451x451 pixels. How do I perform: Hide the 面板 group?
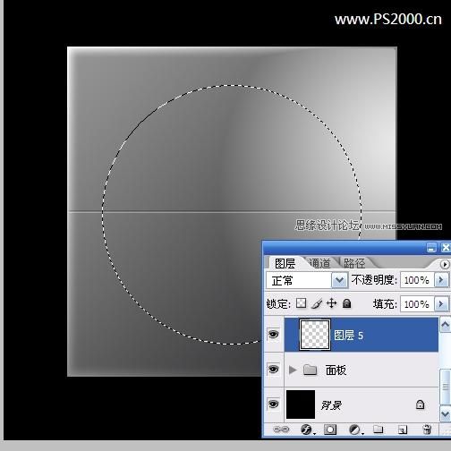(273, 370)
